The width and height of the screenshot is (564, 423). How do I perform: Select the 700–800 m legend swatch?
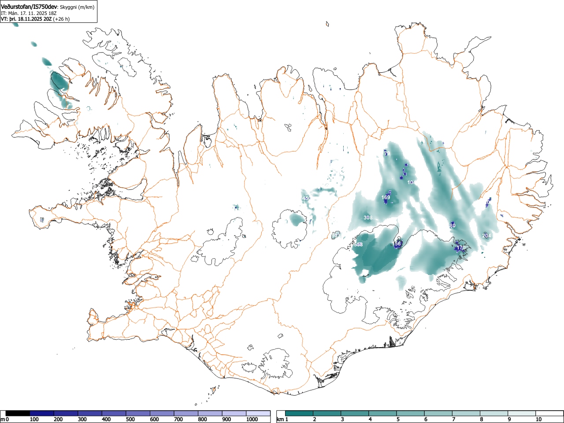186,413
